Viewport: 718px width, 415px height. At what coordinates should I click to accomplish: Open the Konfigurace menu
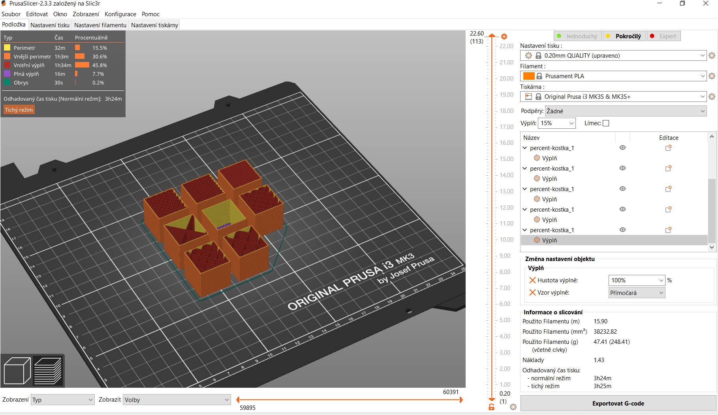click(120, 14)
